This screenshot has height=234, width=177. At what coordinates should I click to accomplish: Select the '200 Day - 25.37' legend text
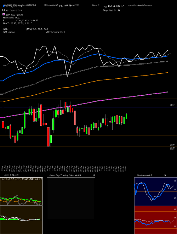14,15
